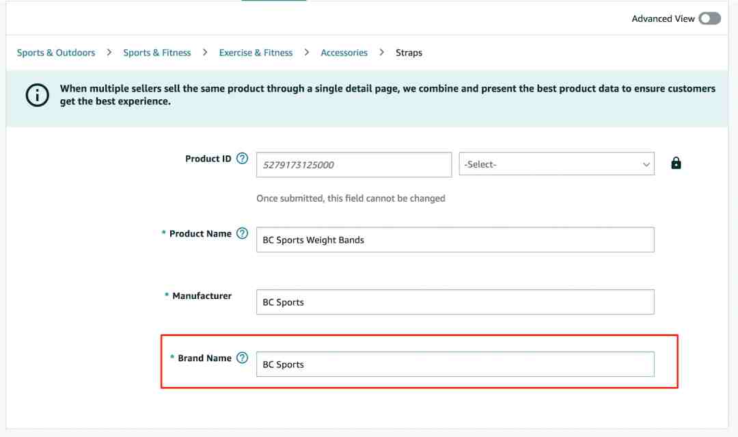738x437 pixels.
Task: Click the lock icon beside Product ID
Action: click(x=676, y=163)
